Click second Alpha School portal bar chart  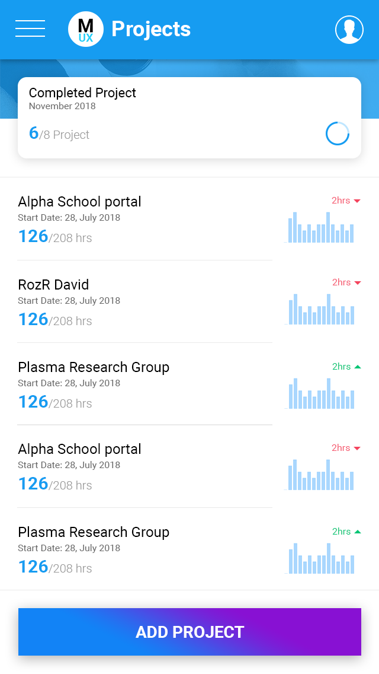tap(320, 475)
